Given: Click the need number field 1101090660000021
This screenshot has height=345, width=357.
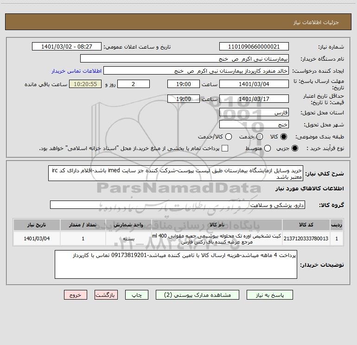Looking at the screenshot, I should click(254, 46).
